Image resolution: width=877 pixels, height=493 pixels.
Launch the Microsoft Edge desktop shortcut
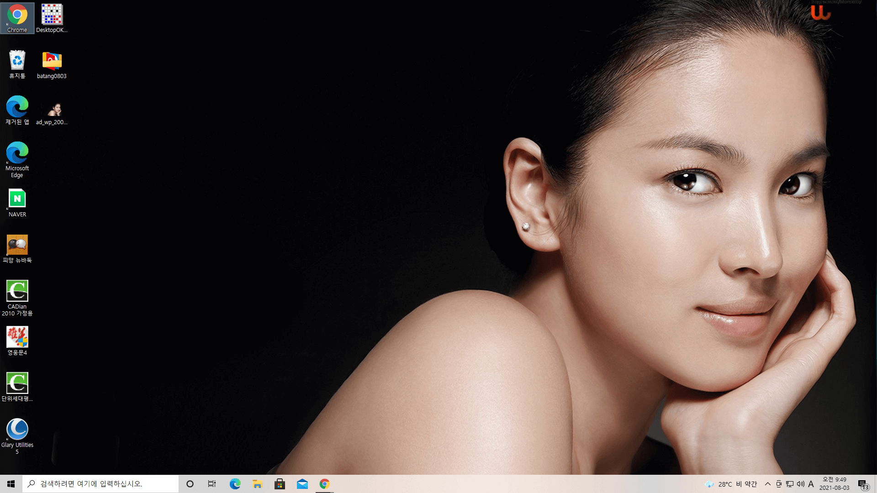click(x=17, y=160)
